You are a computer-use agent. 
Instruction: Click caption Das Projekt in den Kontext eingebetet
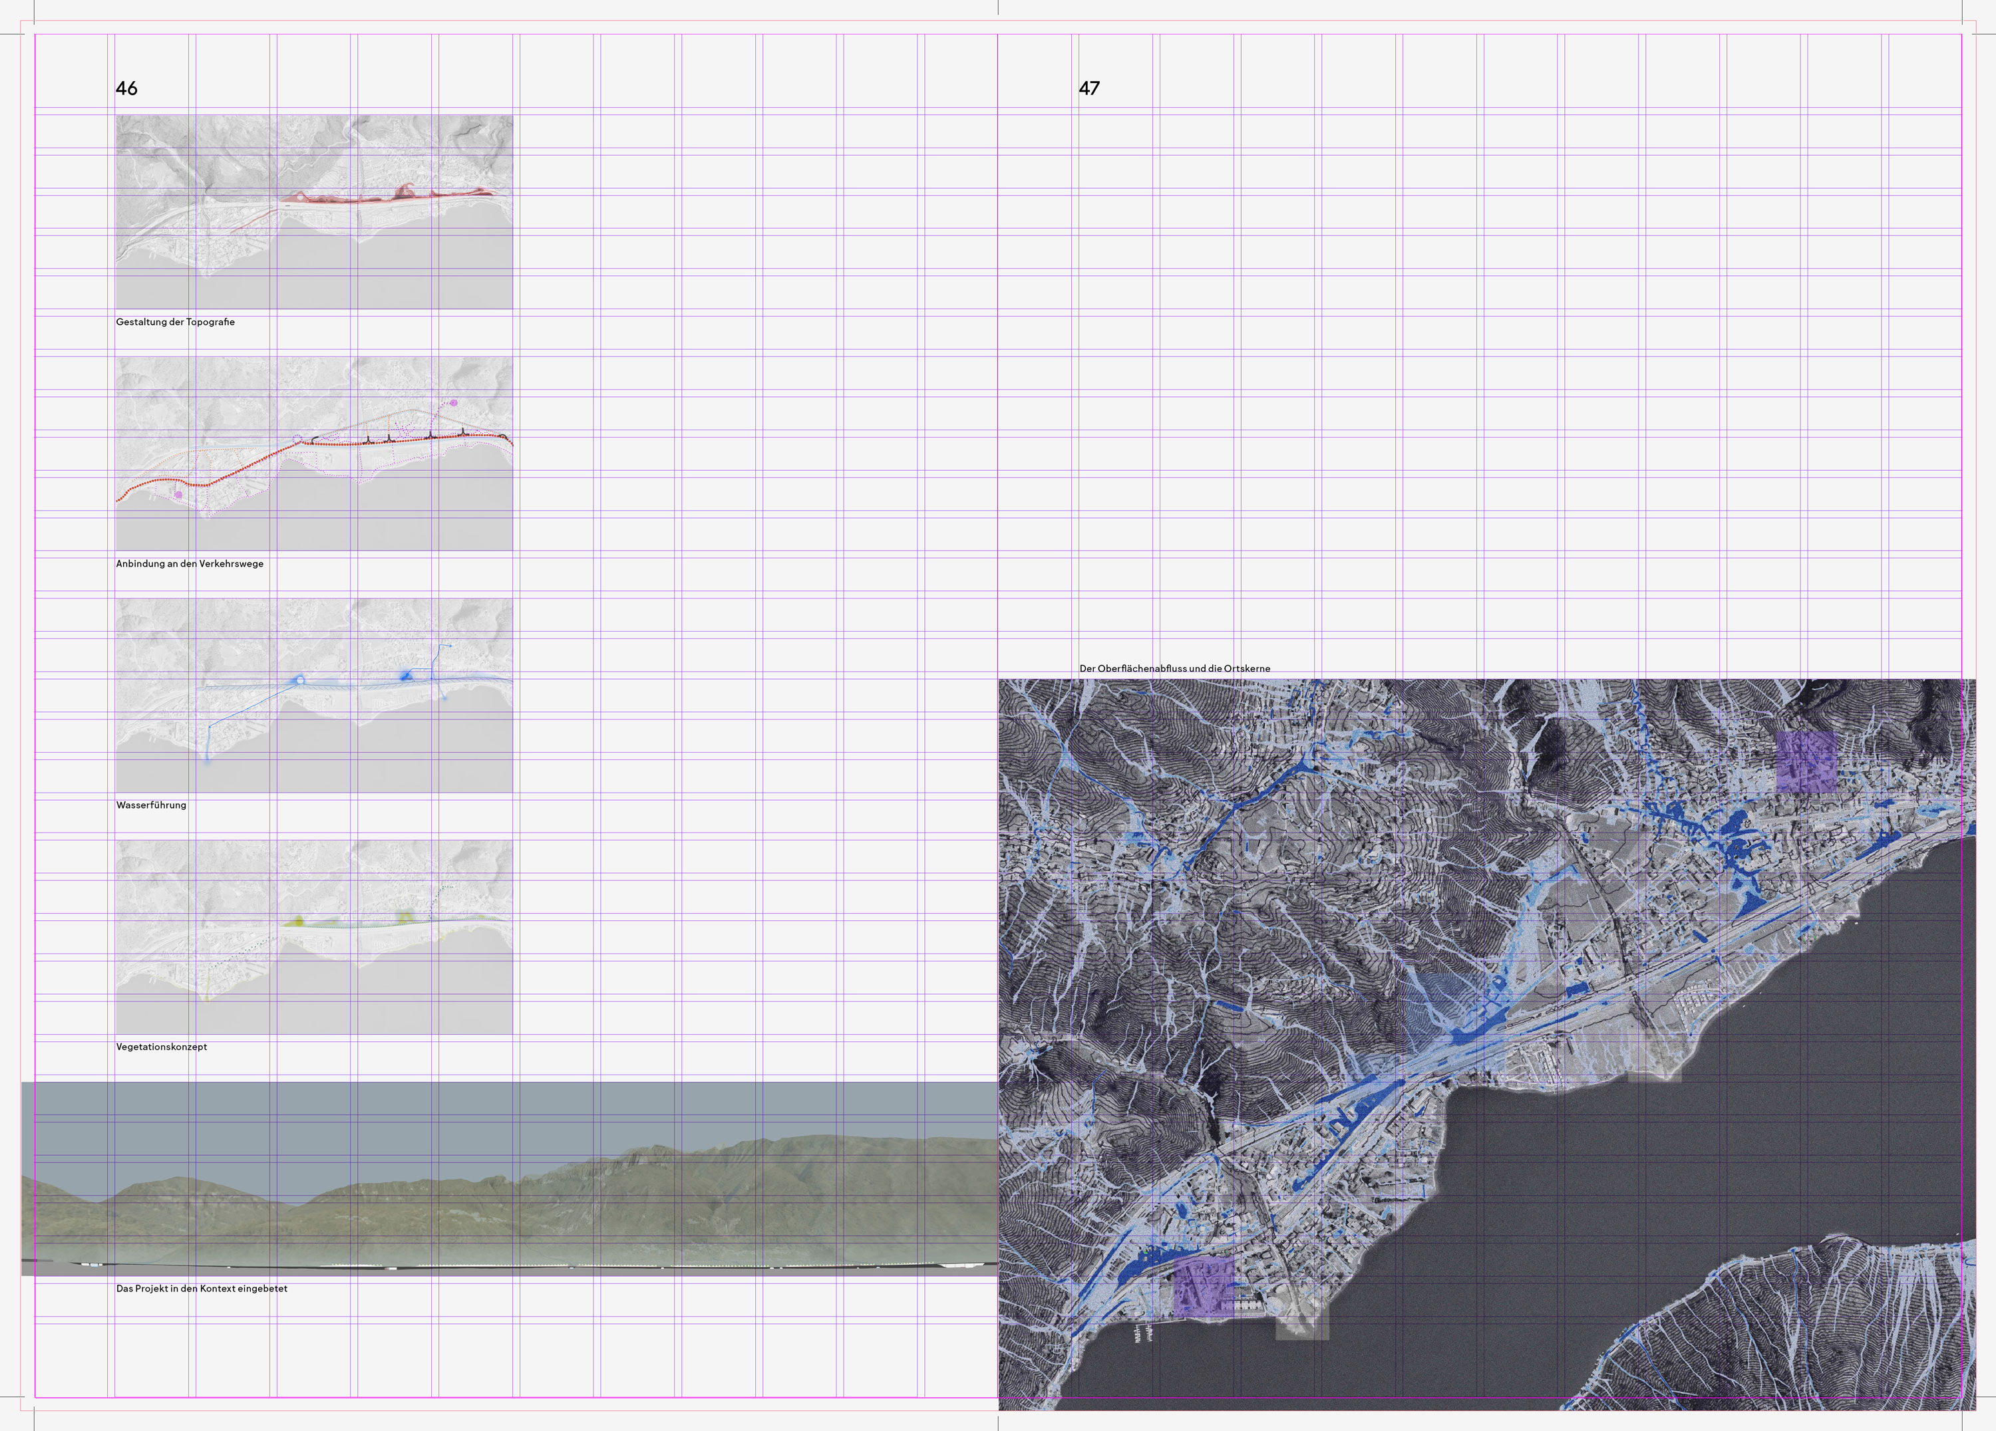(202, 1289)
